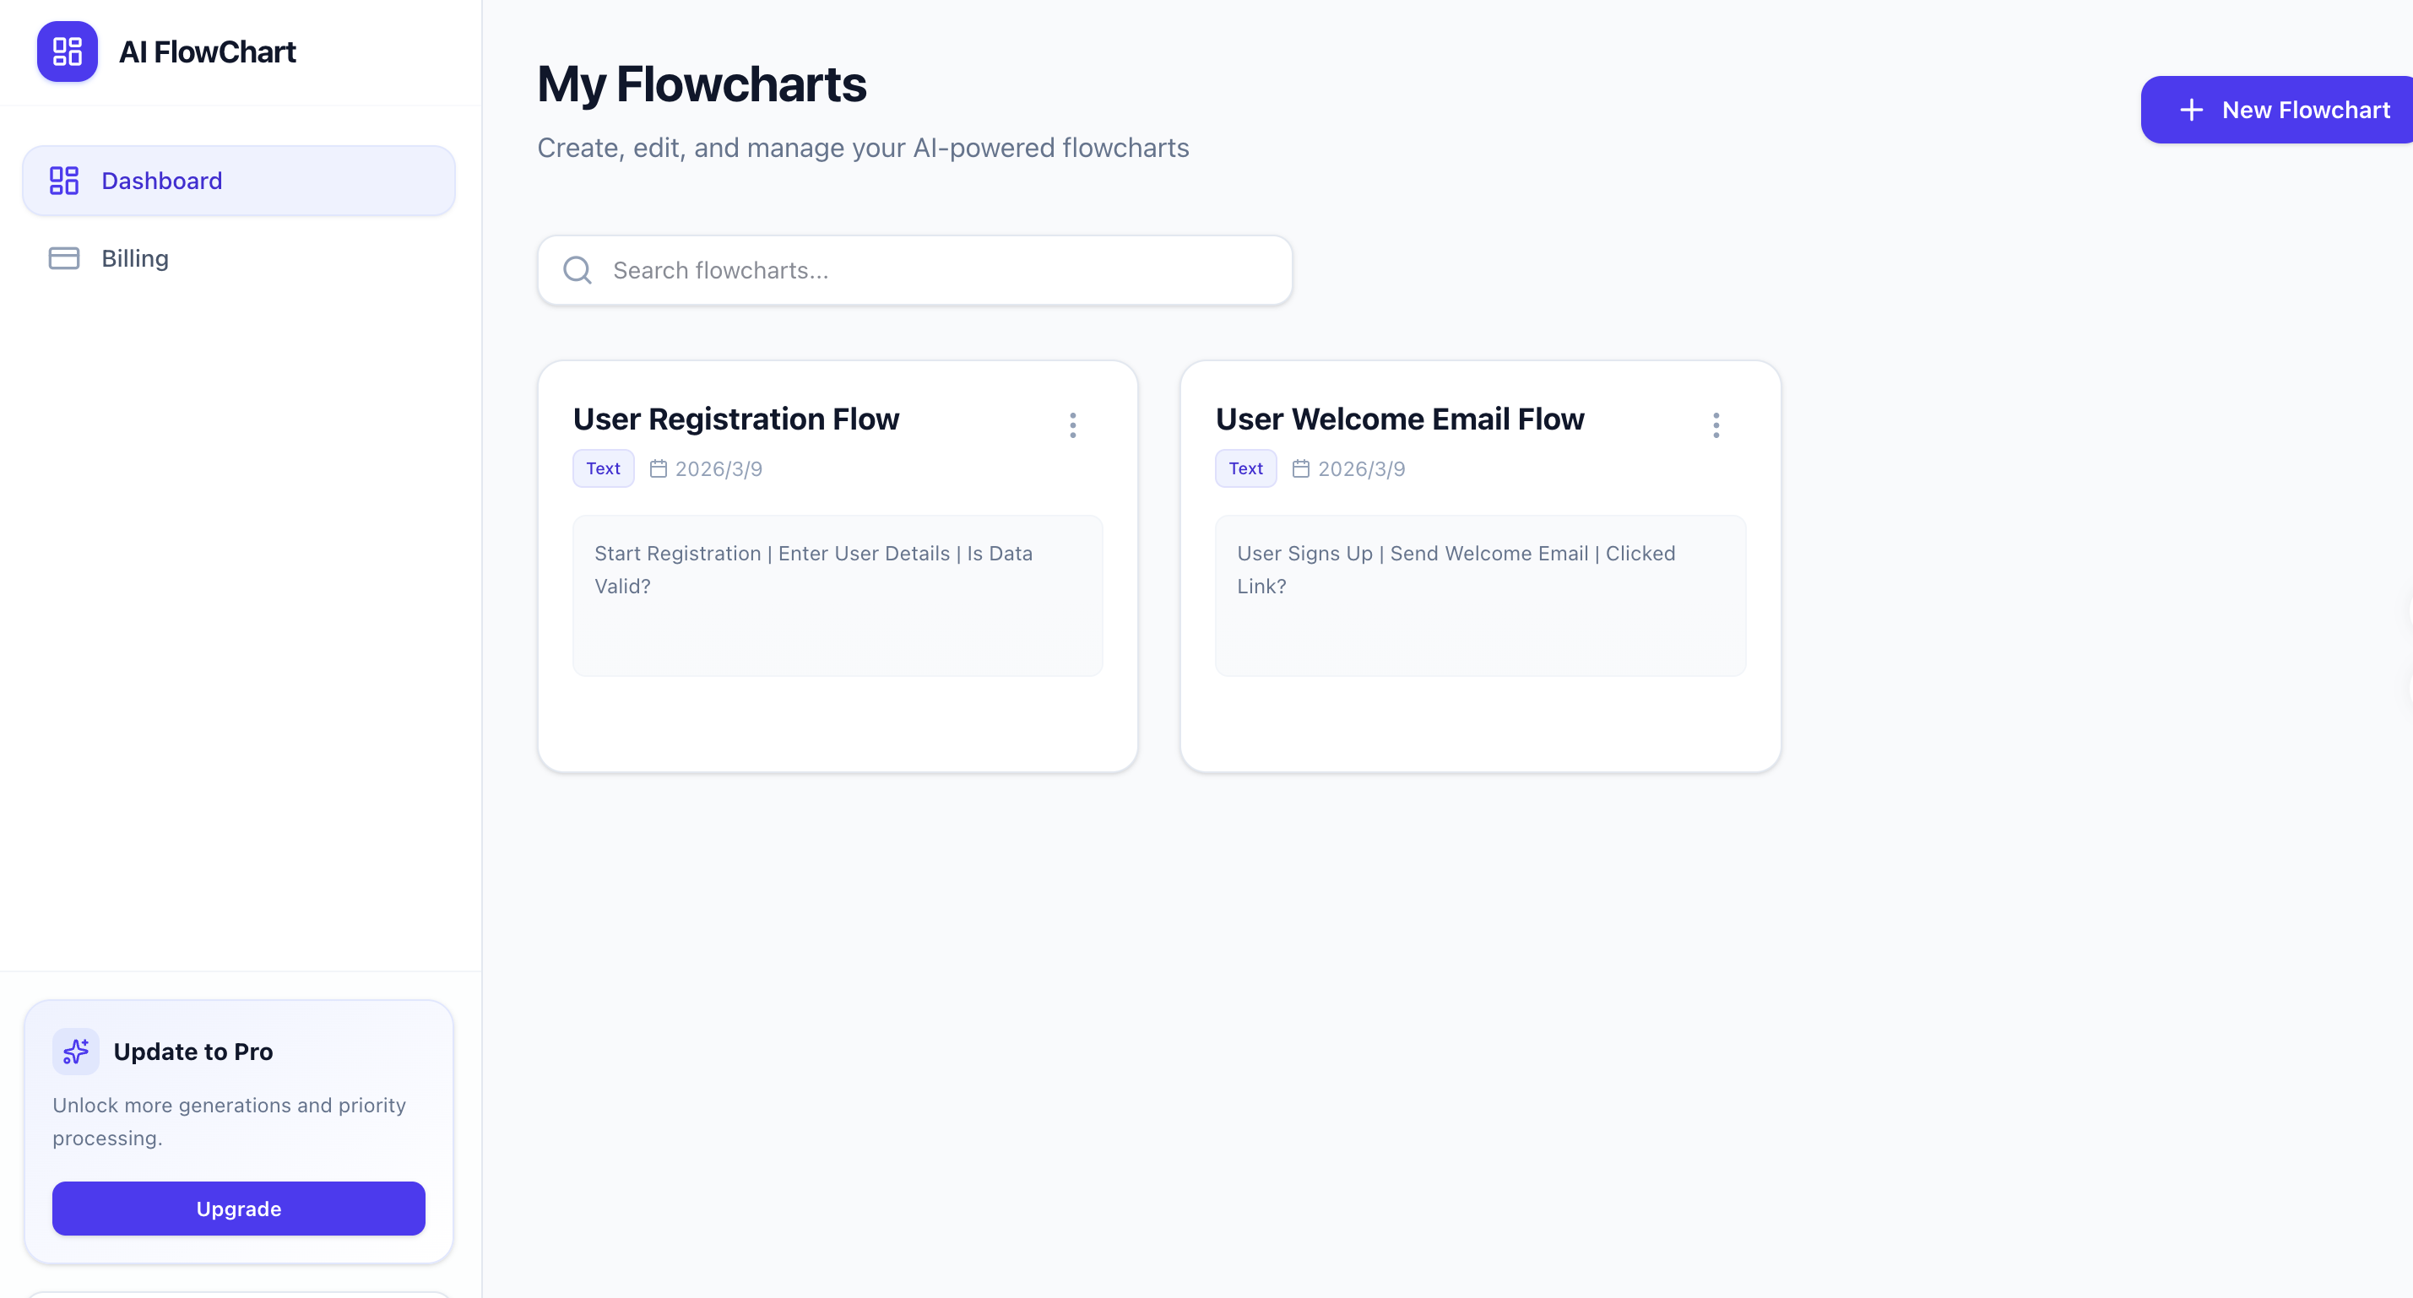
Task: Click the search flowcharts input field
Action: click(x=914, y=270)
